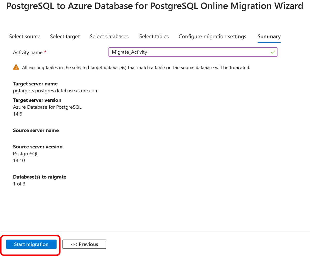
Task: Switch to the Select target tab
Action: point(65,36)
